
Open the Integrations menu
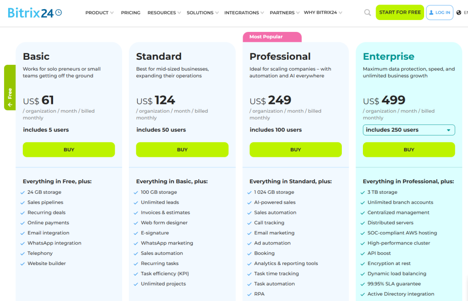click(x=244, y=13)
